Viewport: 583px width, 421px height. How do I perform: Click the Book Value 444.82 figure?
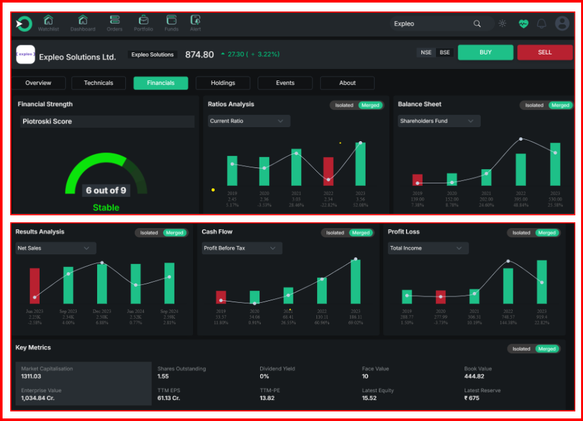tap(474, 376)
